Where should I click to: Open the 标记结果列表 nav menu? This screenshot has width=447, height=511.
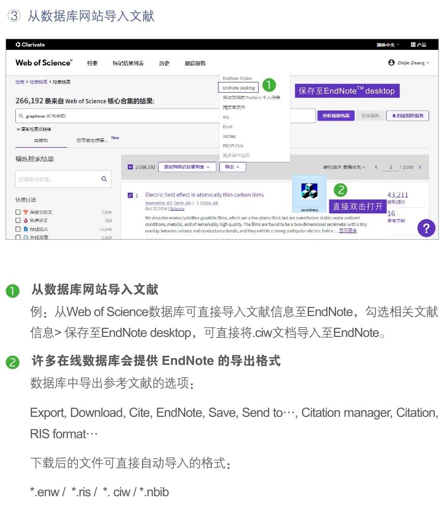128,63
